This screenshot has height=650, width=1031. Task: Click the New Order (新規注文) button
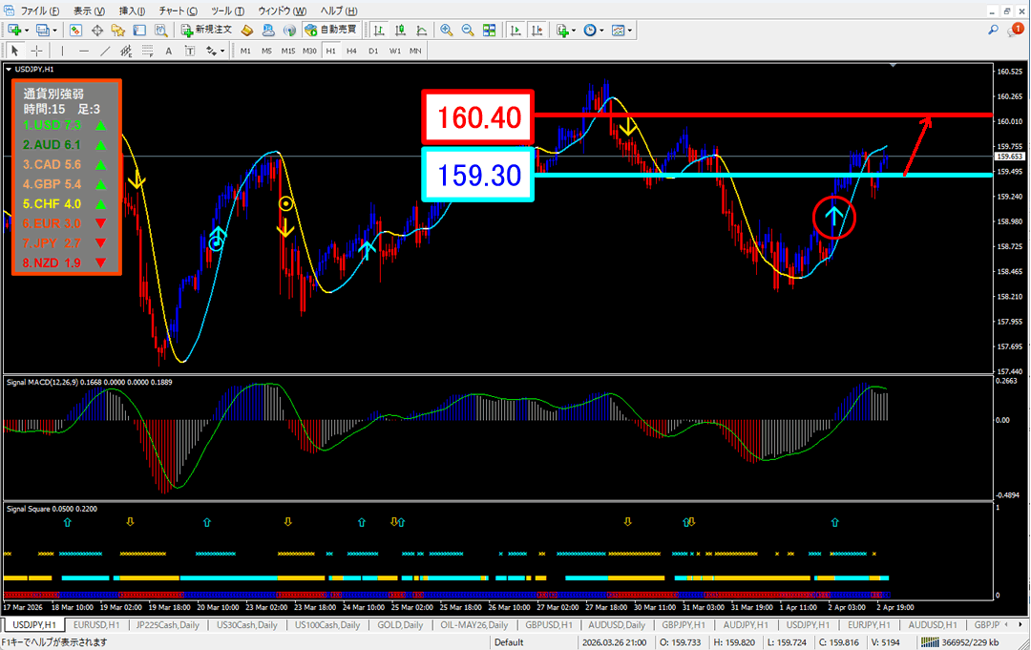pos(206,30)
